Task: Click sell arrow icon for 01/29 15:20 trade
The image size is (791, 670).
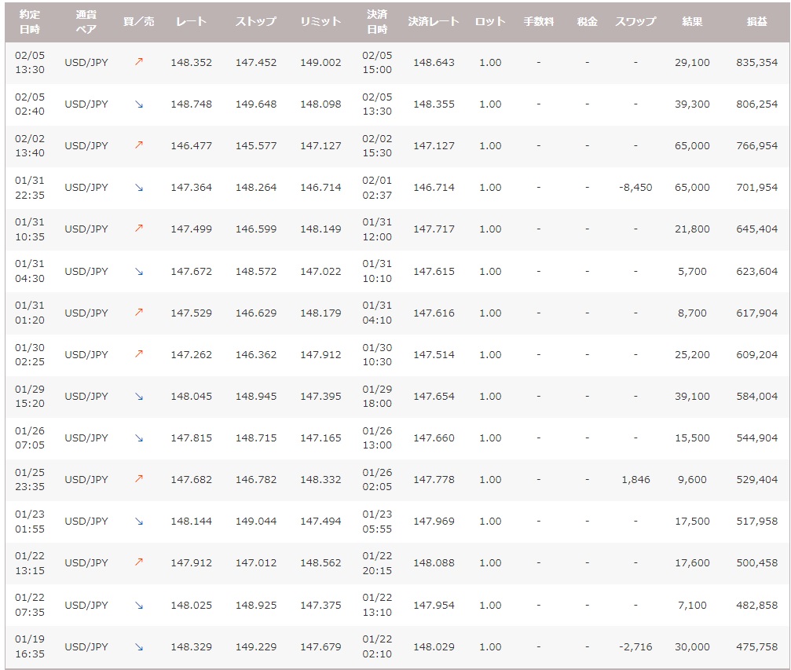Action: 139,396
